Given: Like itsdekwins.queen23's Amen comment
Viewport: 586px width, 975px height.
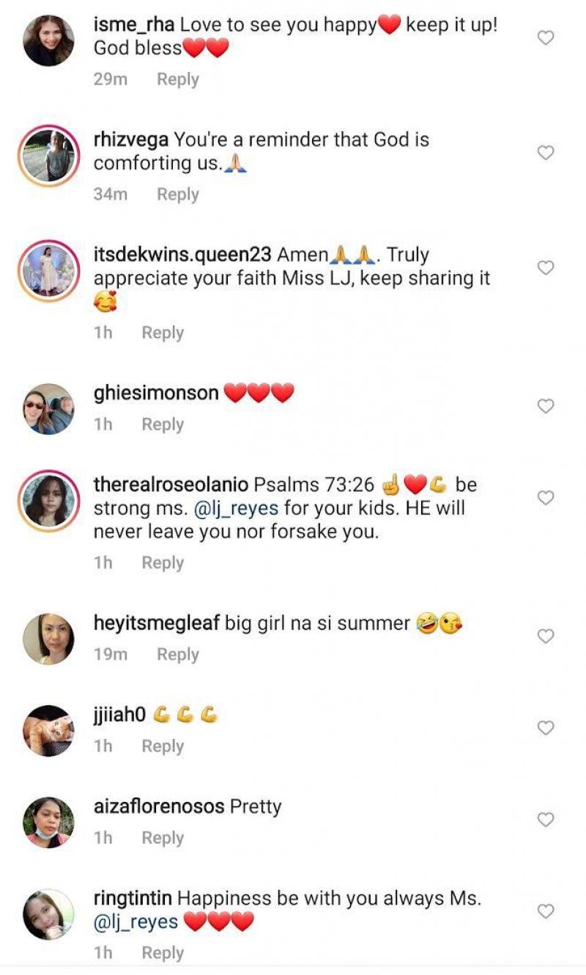Looking at the screenshot, I should point(546,268).
